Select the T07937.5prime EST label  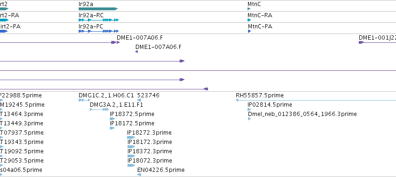point(22,133)
